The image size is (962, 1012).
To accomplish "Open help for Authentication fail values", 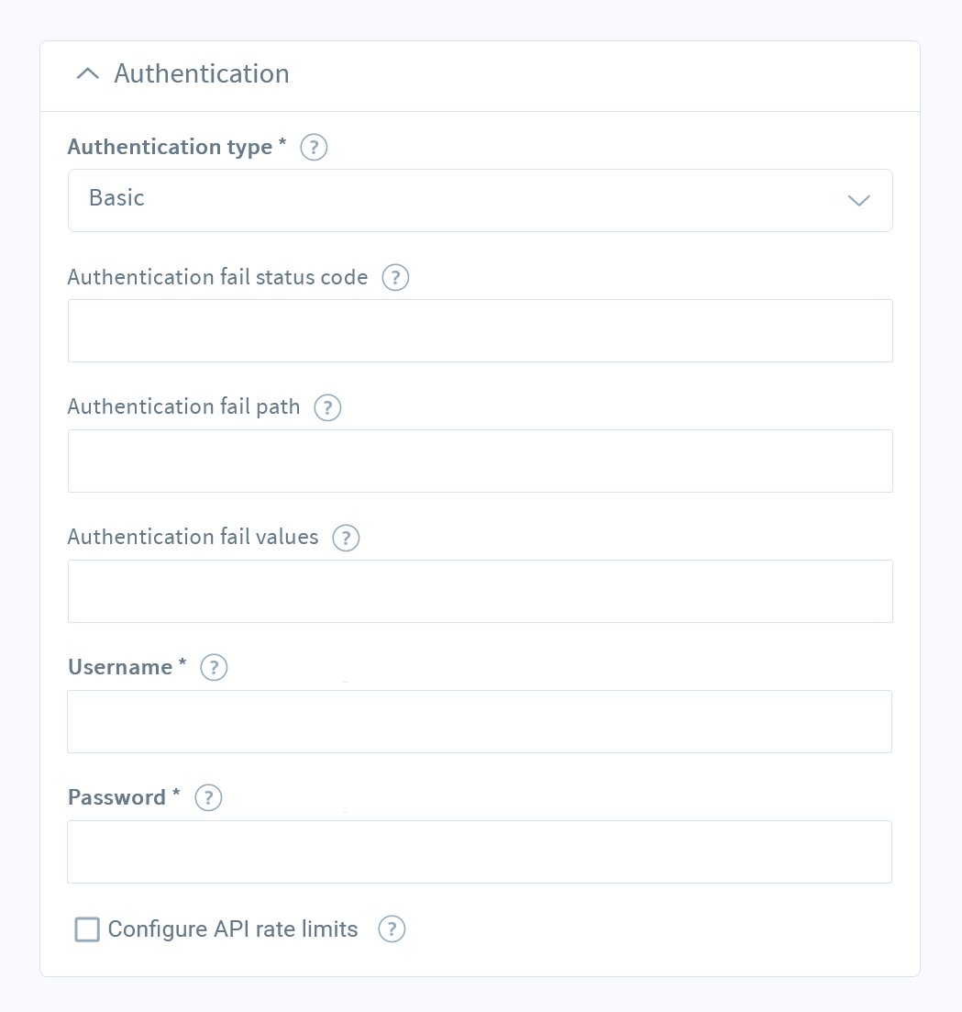I will coord(346,538).
